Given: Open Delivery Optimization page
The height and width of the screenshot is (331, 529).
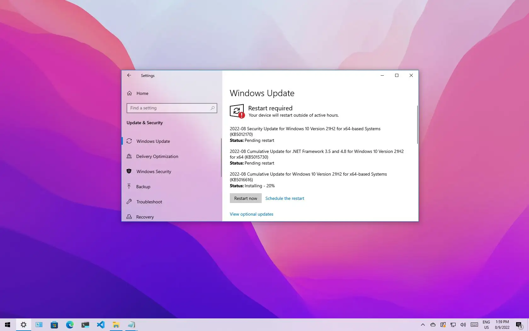Looking at the screenshot, I should click(x=172, y=156).
